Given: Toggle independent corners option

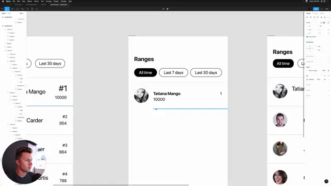Looking at the screenshot, I should [x=328, y=33].
